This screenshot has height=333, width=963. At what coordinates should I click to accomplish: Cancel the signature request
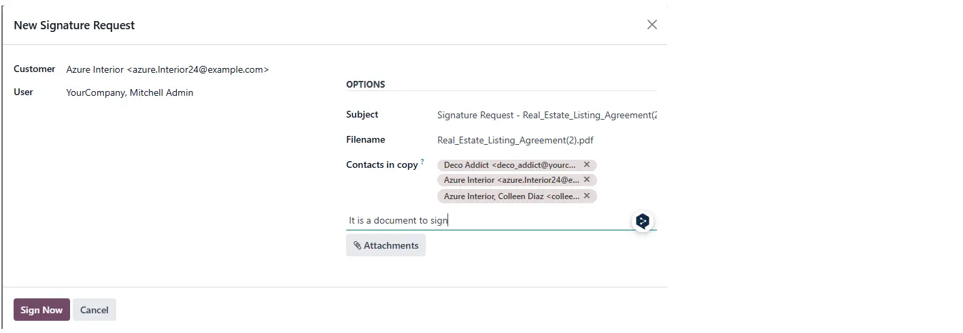pyautogui.click(x=95, y=310)
